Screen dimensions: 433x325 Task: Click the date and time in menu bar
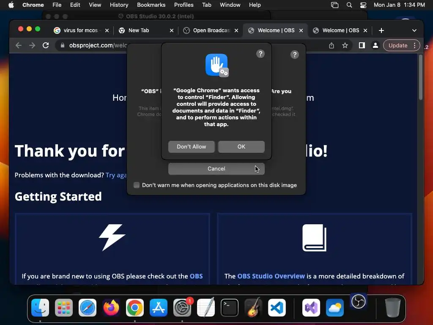click(399, 5)
